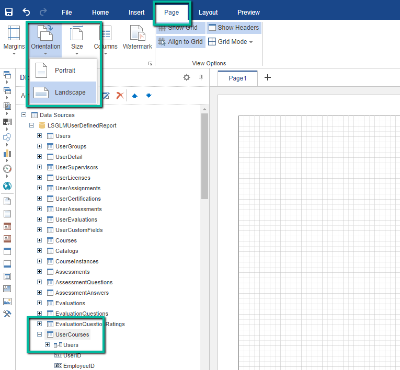400x370 pixels.
Task: Toggle Show Headers
Action: coord(234,28)
